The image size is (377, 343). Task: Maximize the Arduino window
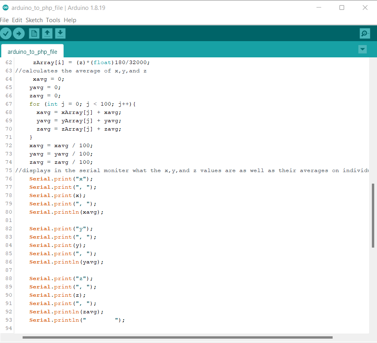[342, 8]
